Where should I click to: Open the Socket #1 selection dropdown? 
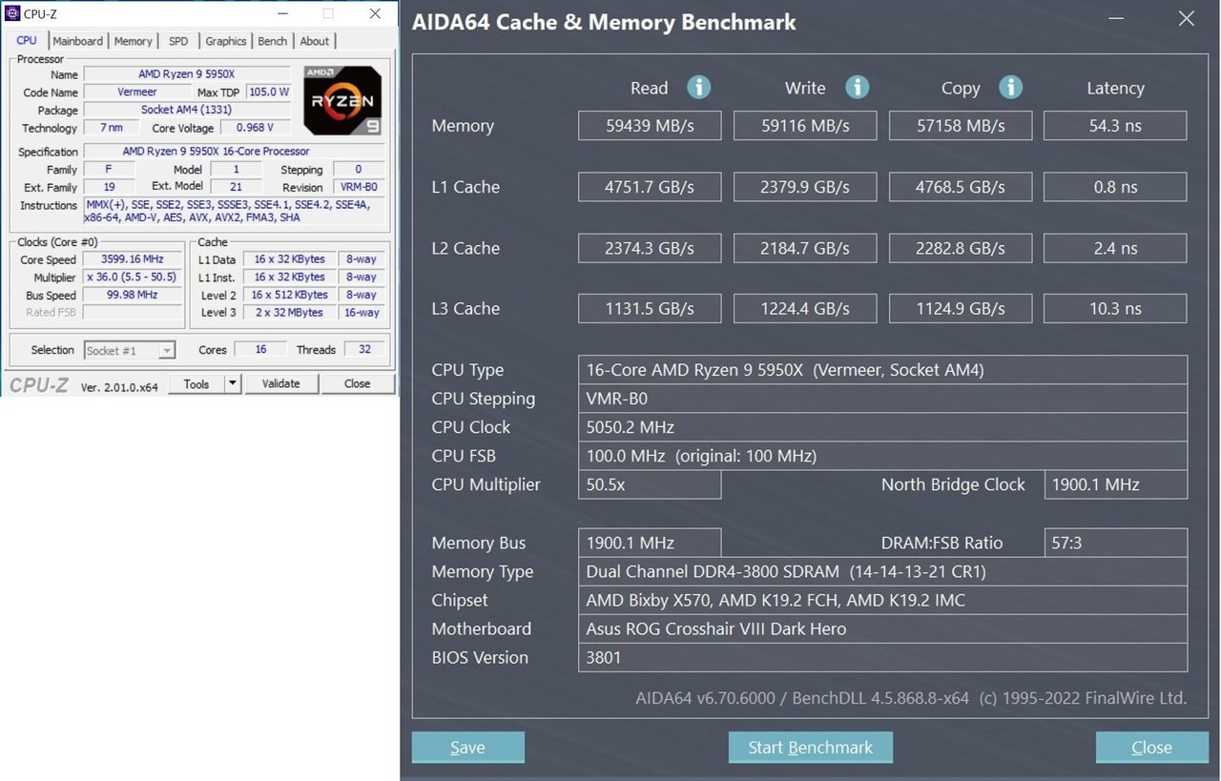point(130,350)
